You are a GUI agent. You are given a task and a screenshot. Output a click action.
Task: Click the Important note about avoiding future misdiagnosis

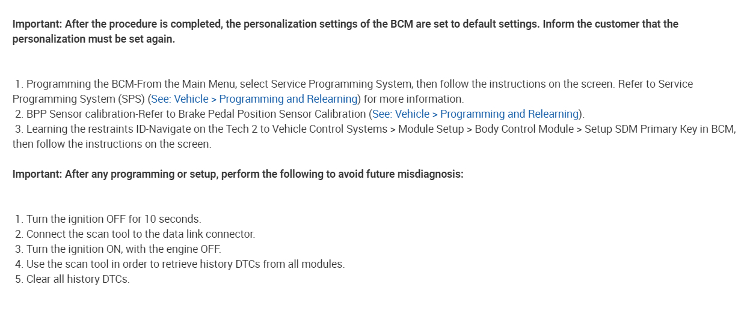tap(238, 175)
